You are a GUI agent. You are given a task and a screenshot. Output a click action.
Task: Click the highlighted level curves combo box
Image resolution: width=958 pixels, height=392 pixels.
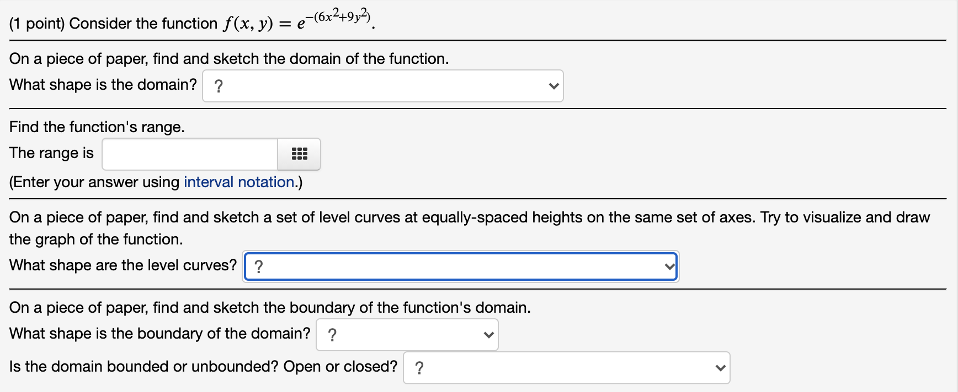461,266
